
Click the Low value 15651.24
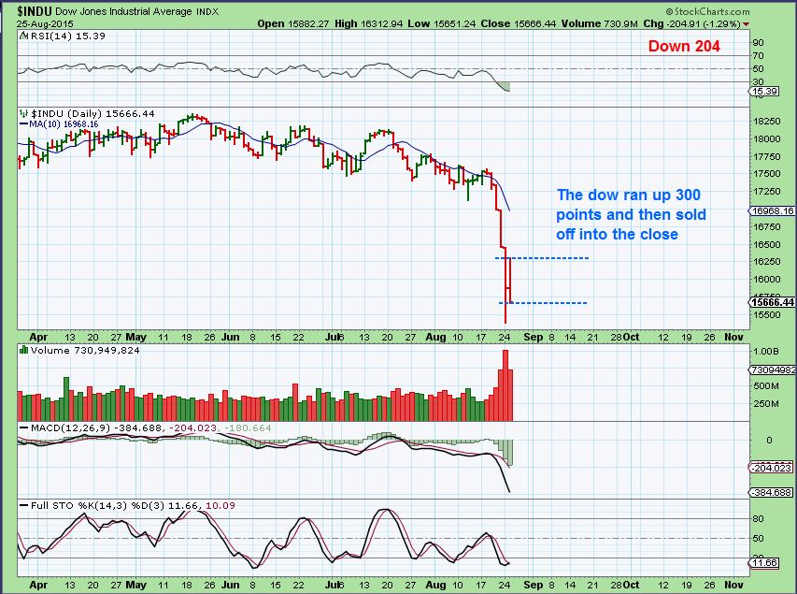[454, 23]
